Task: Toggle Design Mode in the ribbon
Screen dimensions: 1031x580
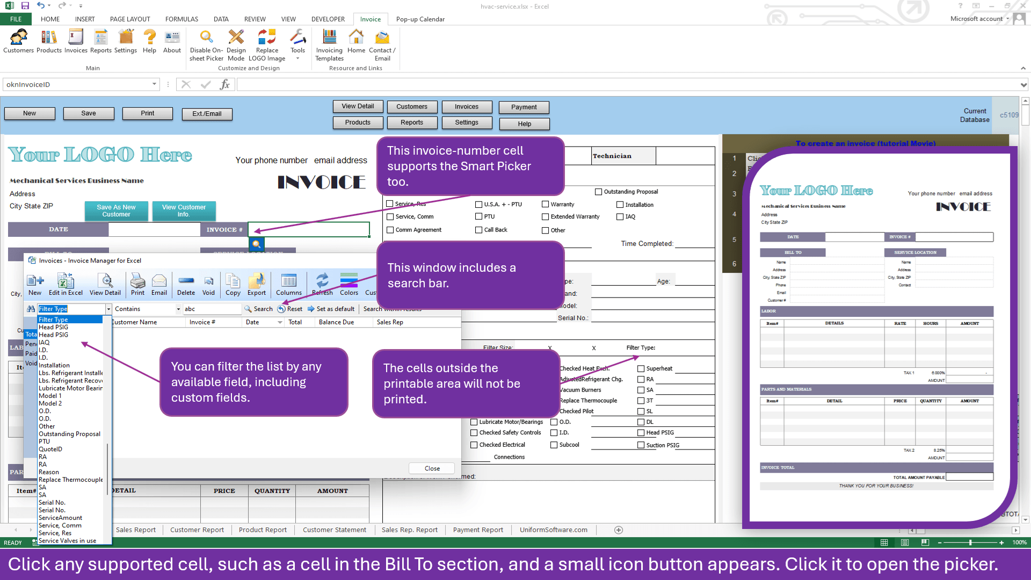Action: 236,45
